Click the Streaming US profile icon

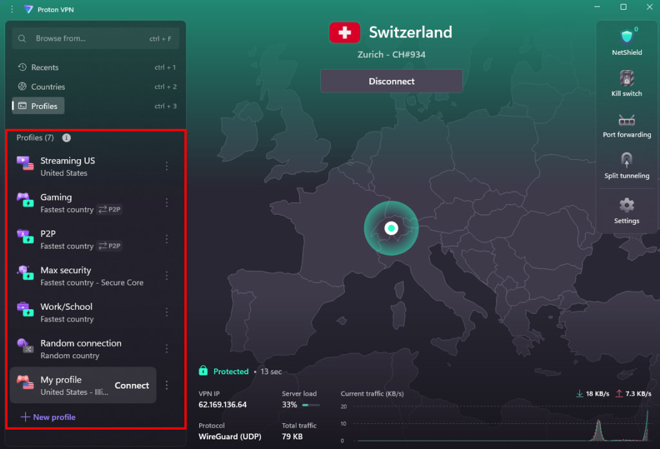pyautogui.click(x=25, y=163)
